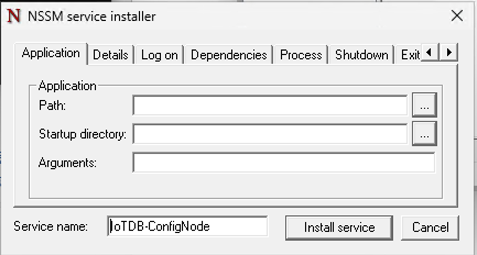Browse for the Startup directory
The image size is (477, 255).
[424, 134]
